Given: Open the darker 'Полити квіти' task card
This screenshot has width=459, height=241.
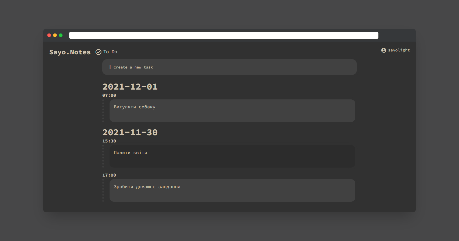Looking at the screenshot, I should tap(232, 156).
